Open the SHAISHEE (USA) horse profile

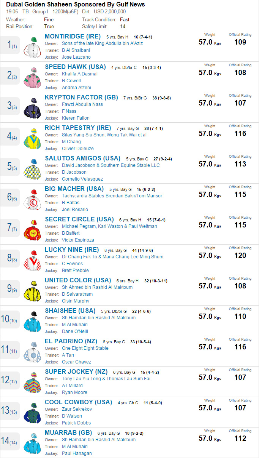pos(70,311)
